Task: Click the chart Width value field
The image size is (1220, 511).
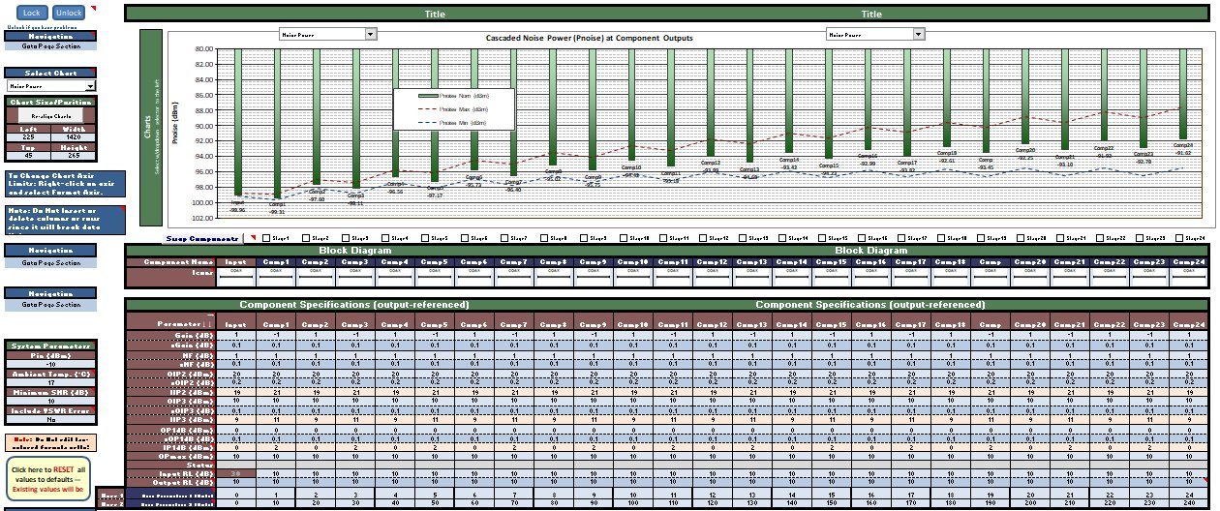Action: point(74,137)
